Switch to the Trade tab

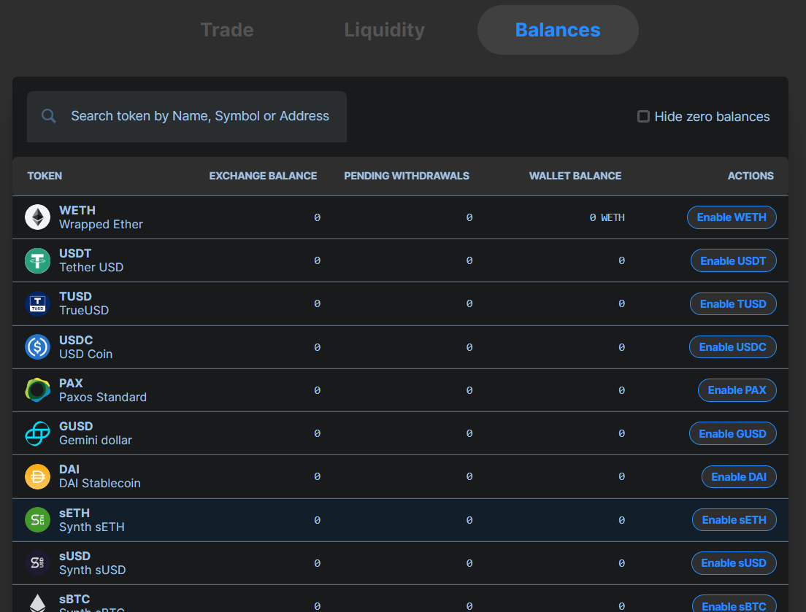click(x=227, y=30)
